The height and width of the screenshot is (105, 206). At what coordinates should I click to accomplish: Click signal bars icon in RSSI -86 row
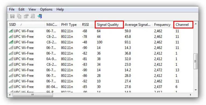pyautogui.click(x=11, y=76)
